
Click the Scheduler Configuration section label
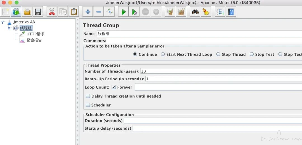[x=110, y=115]
